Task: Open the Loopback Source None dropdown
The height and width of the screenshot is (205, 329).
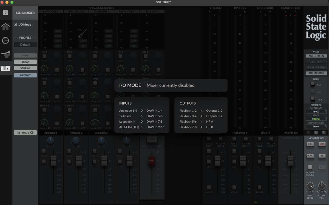Action: click(x=316, y=126)
